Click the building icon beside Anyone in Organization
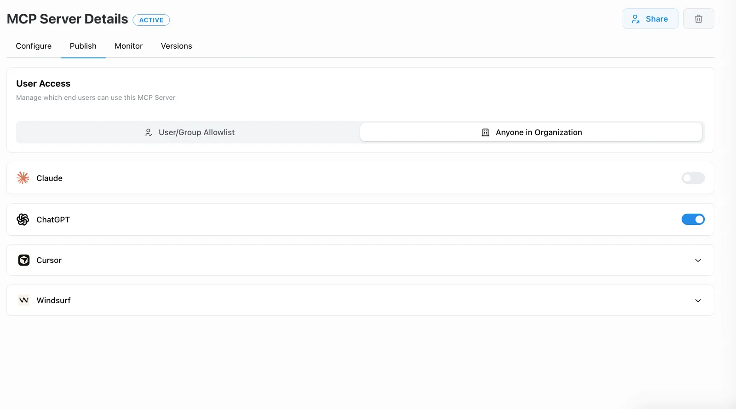736x409 pixels. pyautogui.click(x=485, y=132)
